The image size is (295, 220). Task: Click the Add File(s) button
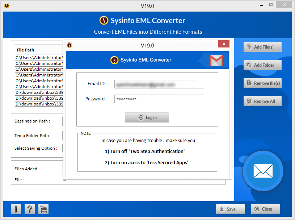tap(262, 47)
